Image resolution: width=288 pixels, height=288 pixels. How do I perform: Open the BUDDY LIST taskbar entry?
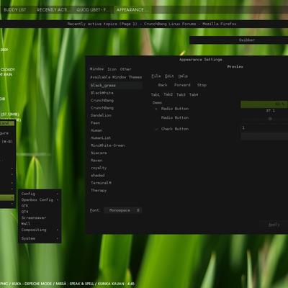click(15, 10)
